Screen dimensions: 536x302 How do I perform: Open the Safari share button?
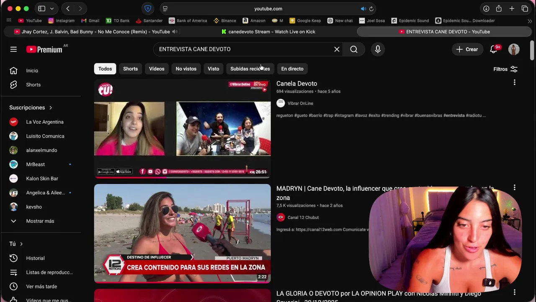click(499, 8)
